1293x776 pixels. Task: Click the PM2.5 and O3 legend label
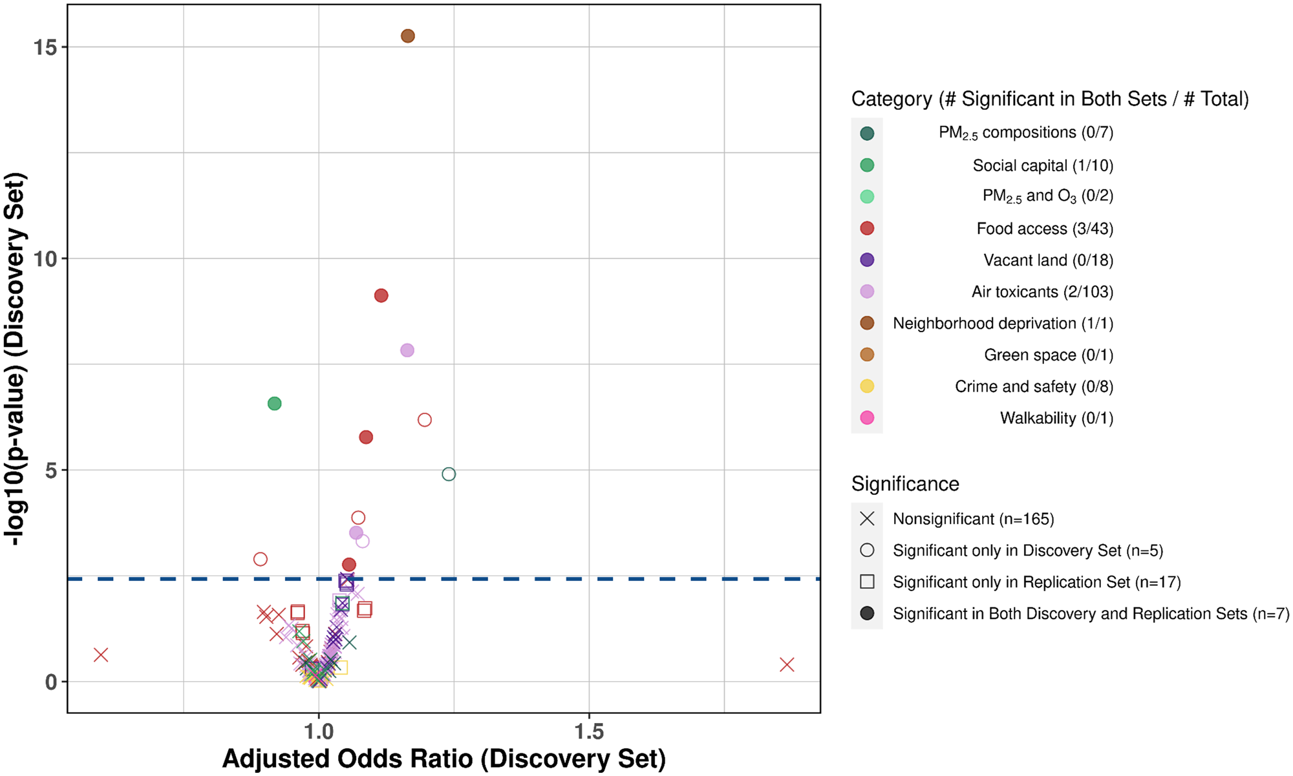[x=1047, y=196]
